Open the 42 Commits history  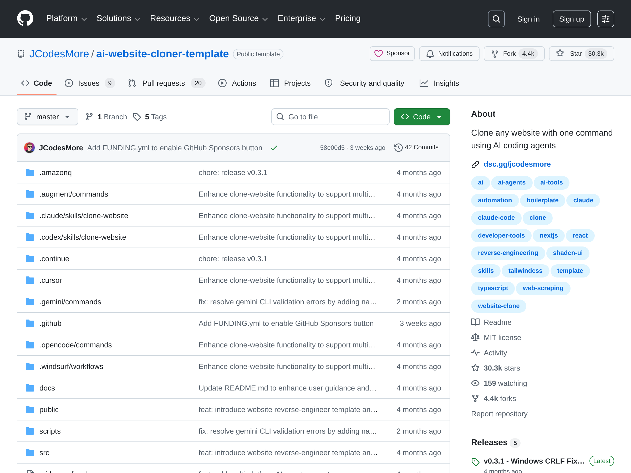point(416,147)
